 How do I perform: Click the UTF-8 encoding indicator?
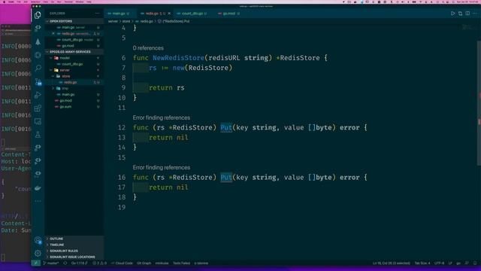[439, 263]
